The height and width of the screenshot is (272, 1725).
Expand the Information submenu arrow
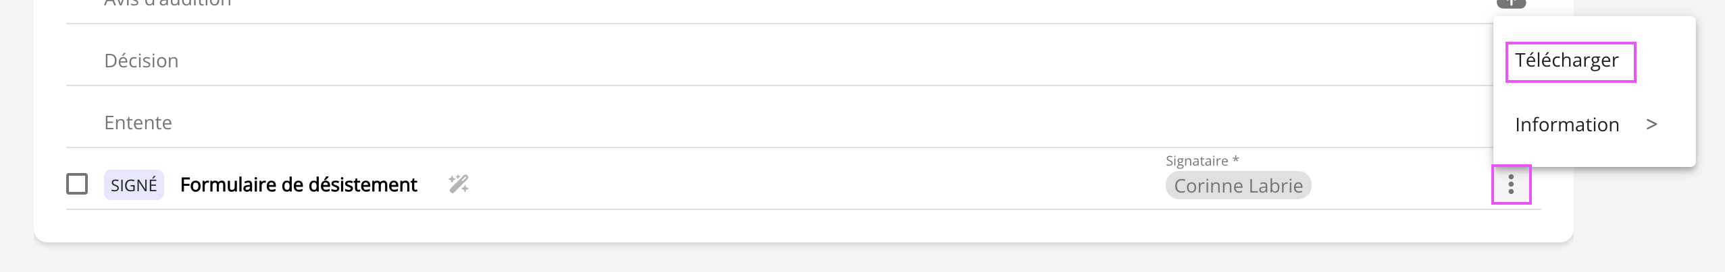point(1651,125)
